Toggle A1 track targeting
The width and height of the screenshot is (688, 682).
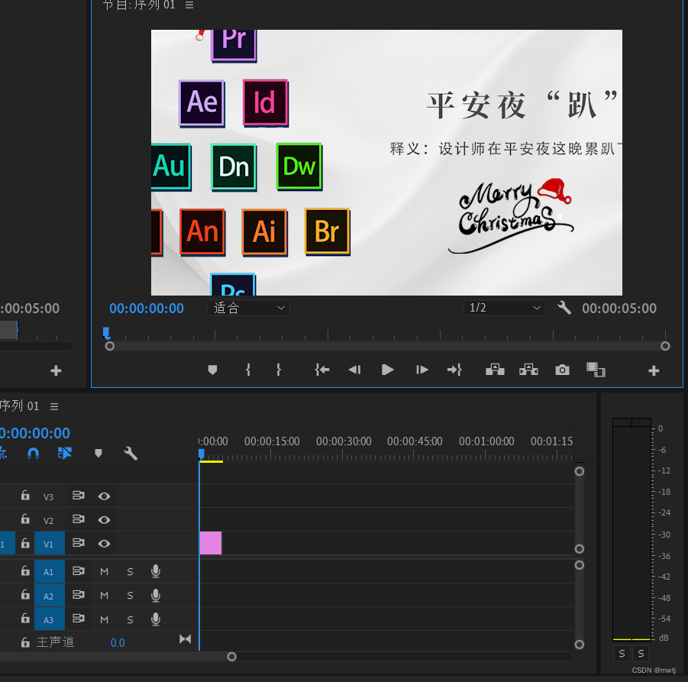pos(50,571)
